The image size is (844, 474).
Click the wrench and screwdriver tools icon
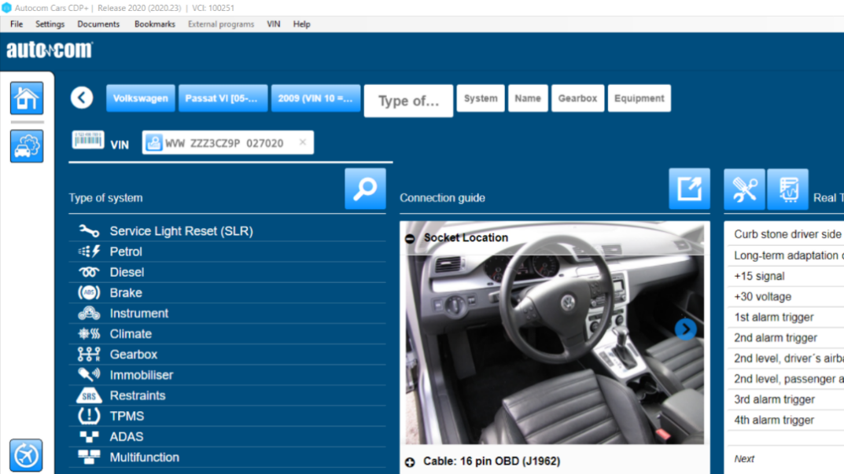tap(744, 189)
